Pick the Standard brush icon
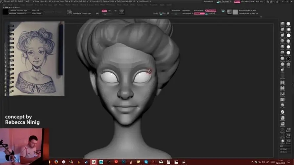294x165 pixels. (x=282, y=41)
